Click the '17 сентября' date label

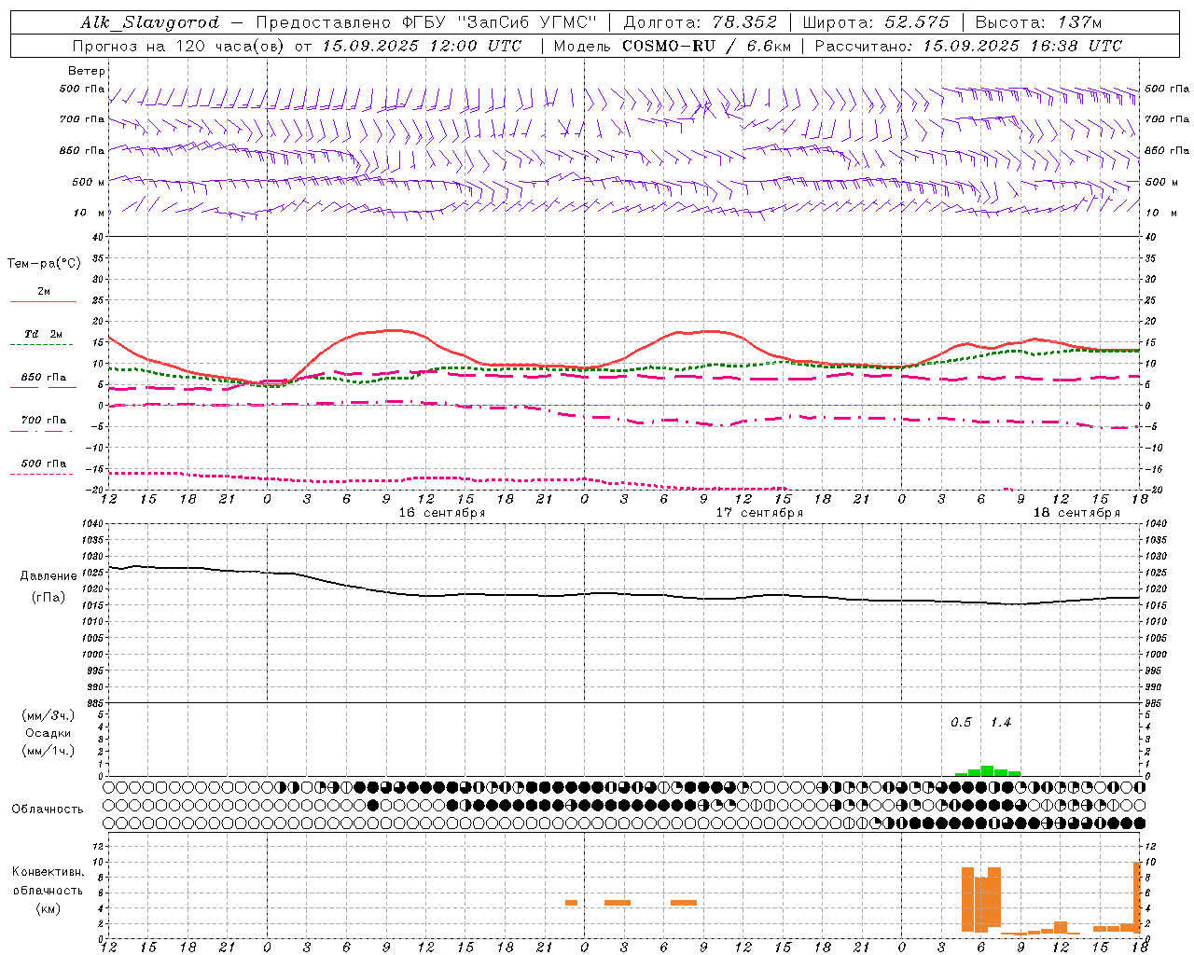pos(759,513)
